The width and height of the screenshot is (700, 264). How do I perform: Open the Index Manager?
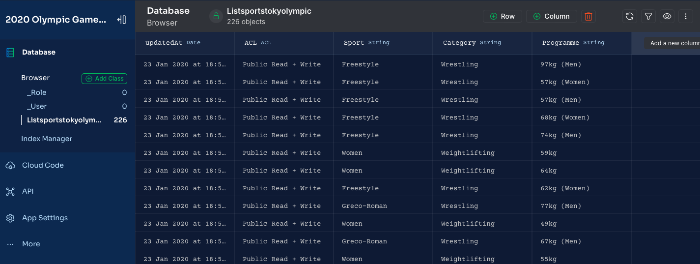[47, 139]
